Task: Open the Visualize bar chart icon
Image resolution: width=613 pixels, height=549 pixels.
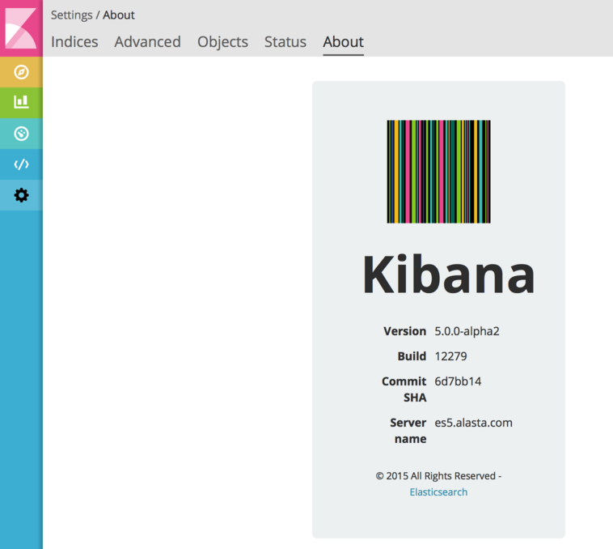Action: [21, 103]
